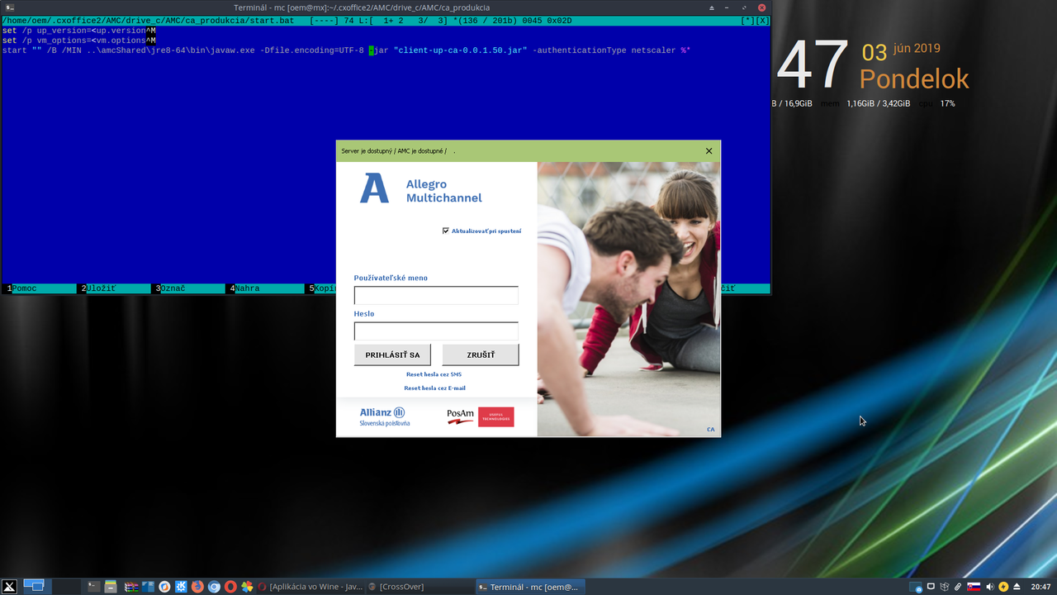Viewport: 1057px width, 595px height.
Task: Open the stacked-books archive launcher icon
Action: tap(131, 587)
